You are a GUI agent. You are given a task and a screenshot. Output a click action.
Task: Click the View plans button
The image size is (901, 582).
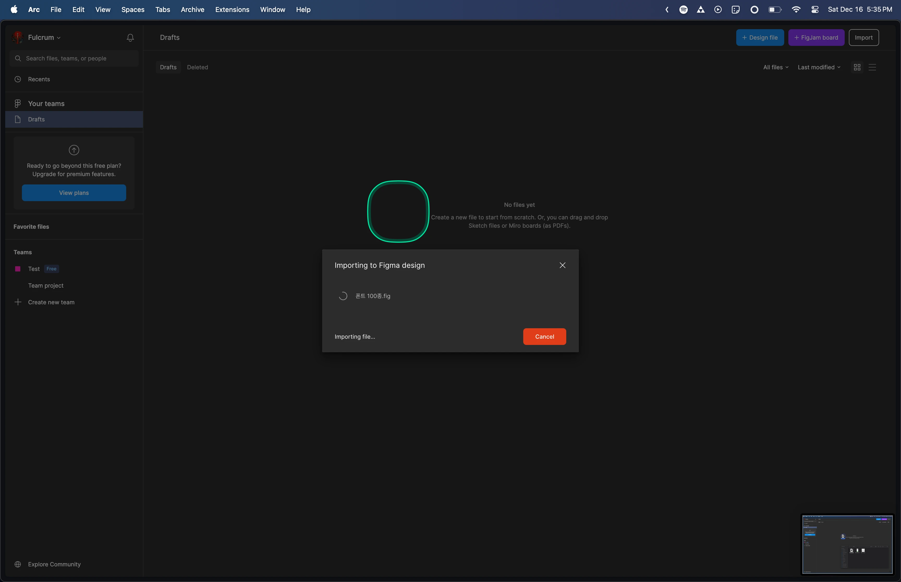[x=74, y=193]
